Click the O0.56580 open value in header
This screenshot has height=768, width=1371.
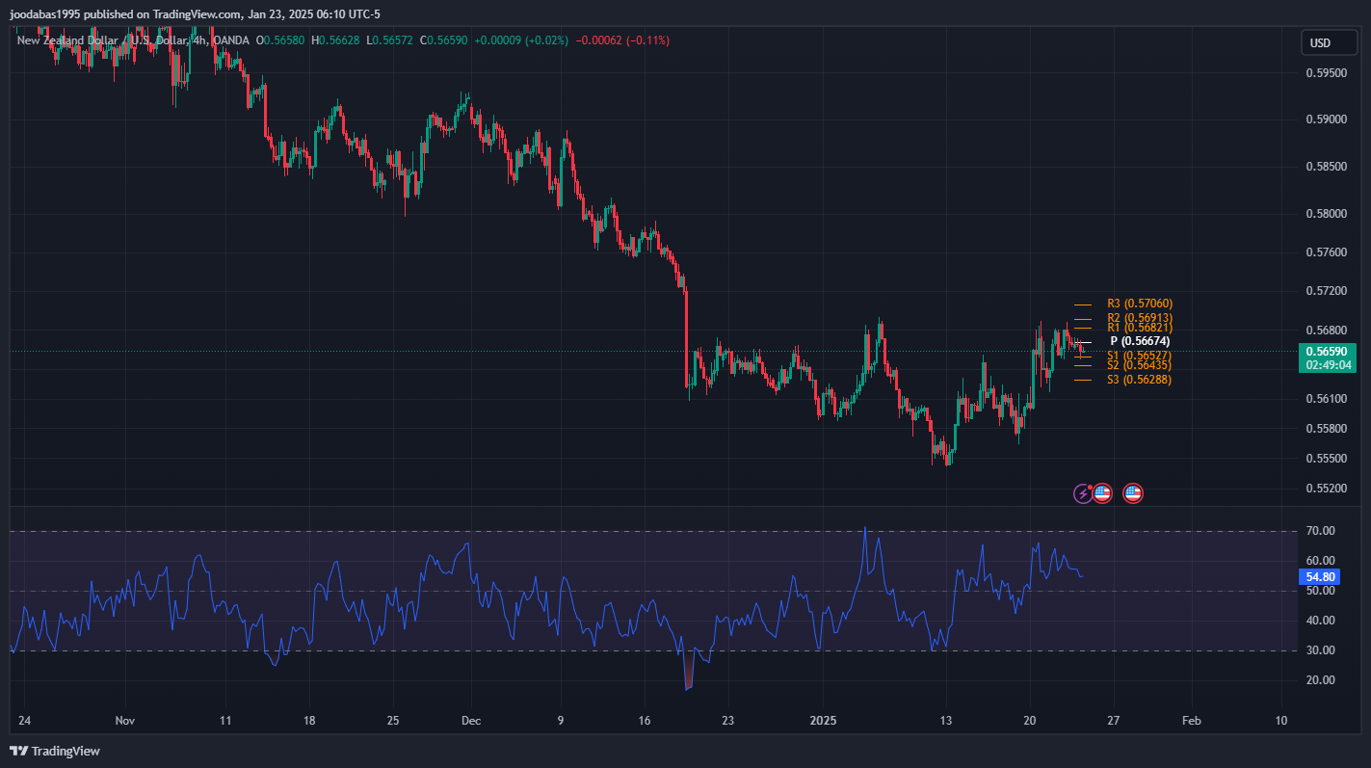pos(280,40)
